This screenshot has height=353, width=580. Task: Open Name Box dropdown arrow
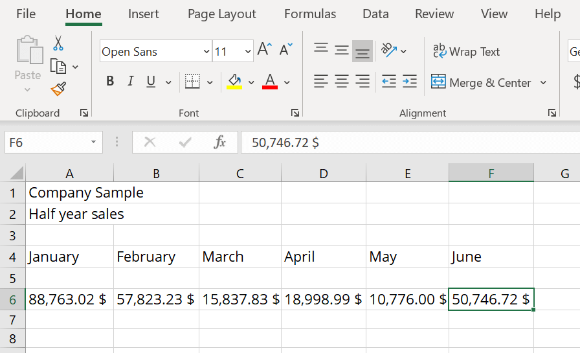[94, 142]
